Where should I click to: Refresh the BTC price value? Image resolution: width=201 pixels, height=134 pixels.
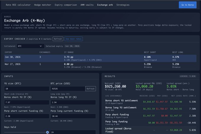tap(90, 89)
